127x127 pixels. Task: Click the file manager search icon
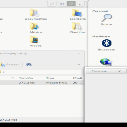(52, 4)
